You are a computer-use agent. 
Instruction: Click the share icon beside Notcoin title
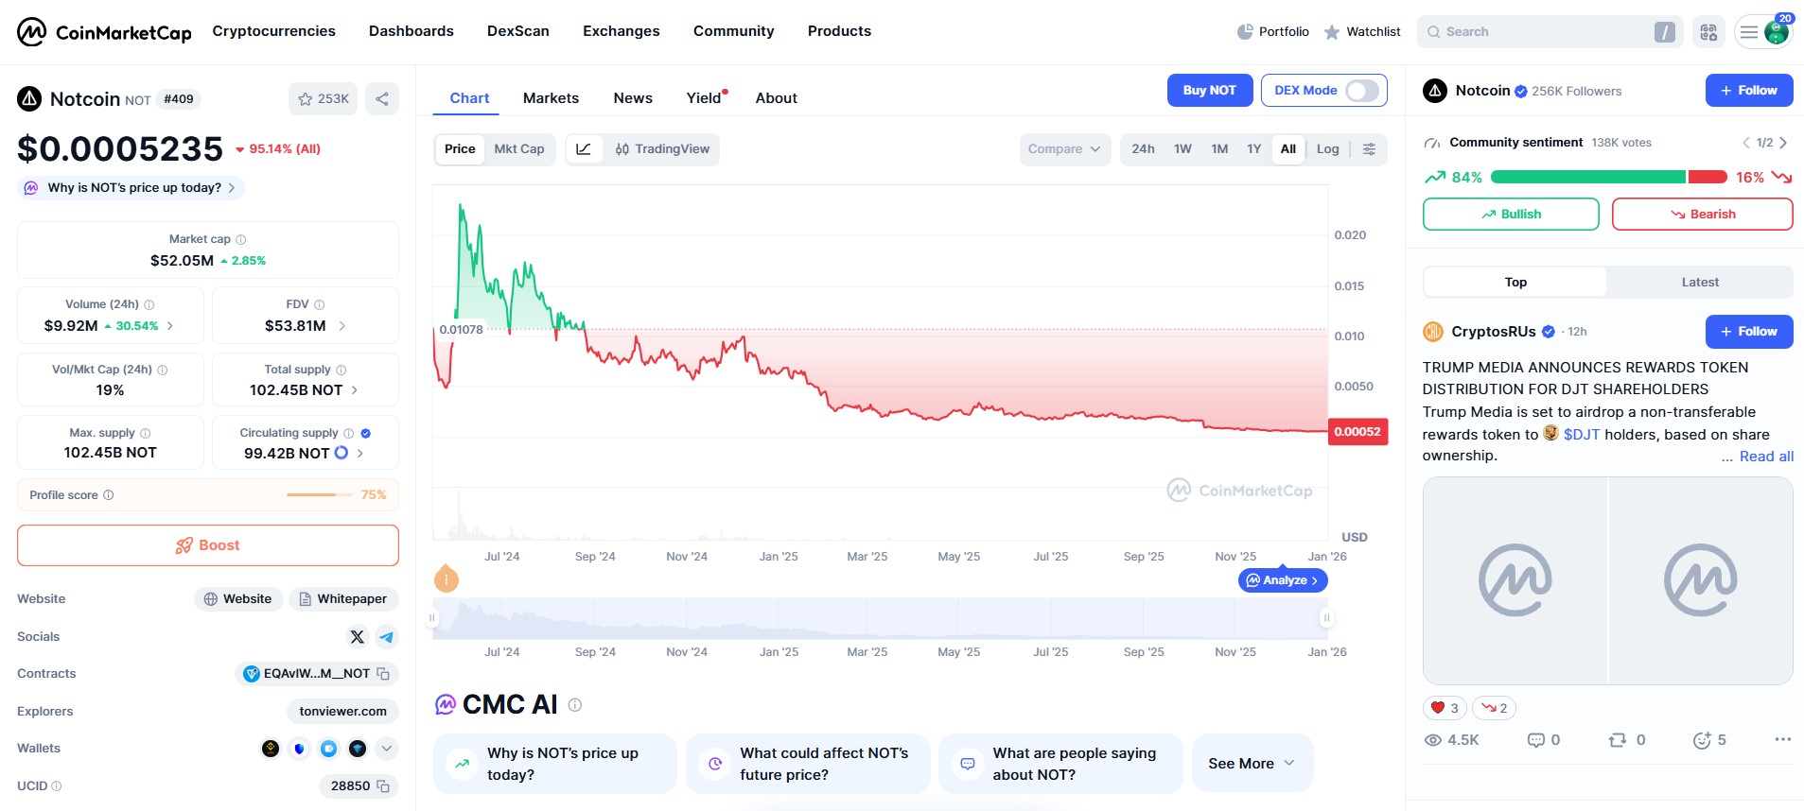tap(382, 99)
